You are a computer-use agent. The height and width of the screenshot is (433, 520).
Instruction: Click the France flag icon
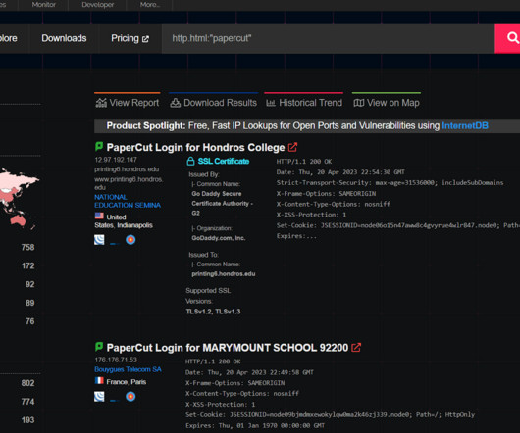pyautogui.click(x=99, y=381)
